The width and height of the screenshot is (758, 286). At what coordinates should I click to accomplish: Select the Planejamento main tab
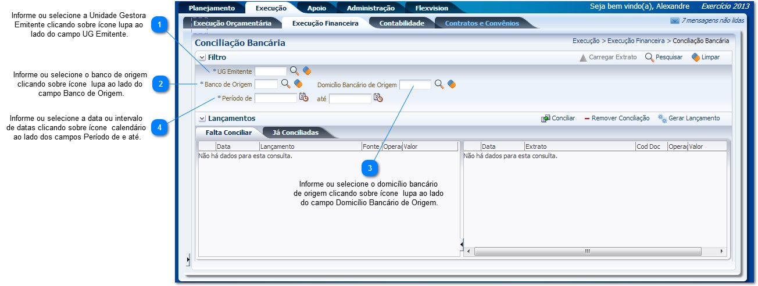[x=212, y=8]
